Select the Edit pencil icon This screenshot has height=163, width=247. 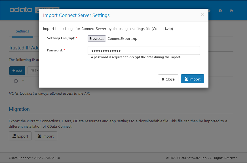(x=33, y=71)
